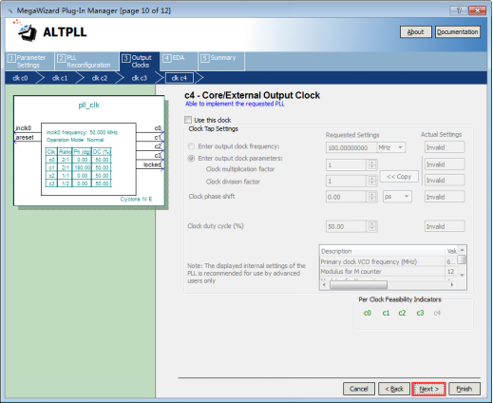Open the EDA tab
Screen dimensions: 493x403
(179, 61)
